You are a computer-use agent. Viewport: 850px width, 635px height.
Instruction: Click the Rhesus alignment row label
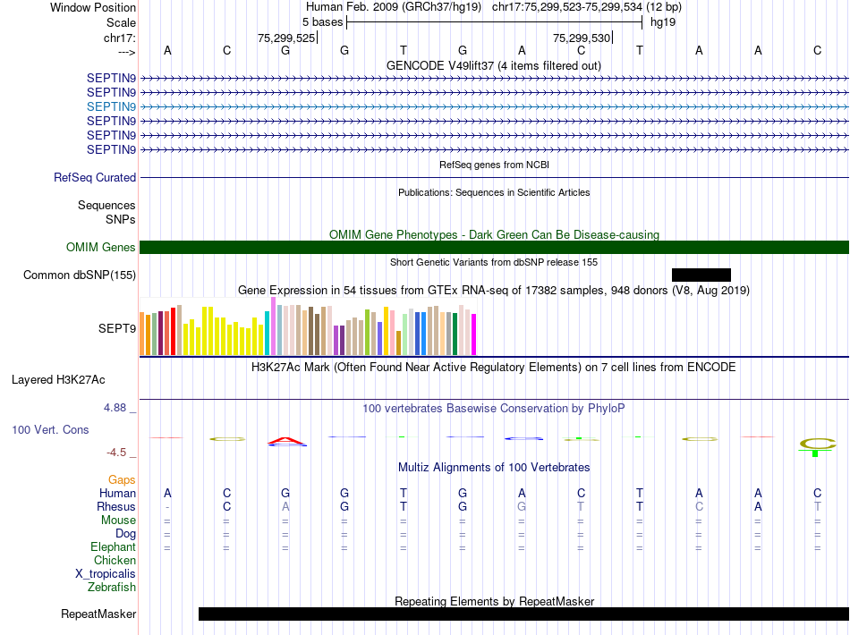point(116,506)
